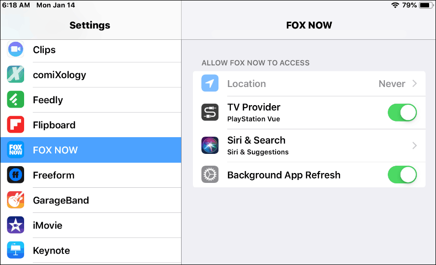Screen dimensions: 436x265
Task: Tap the GarageBand guitar icon
Action: tap(16, 200)
